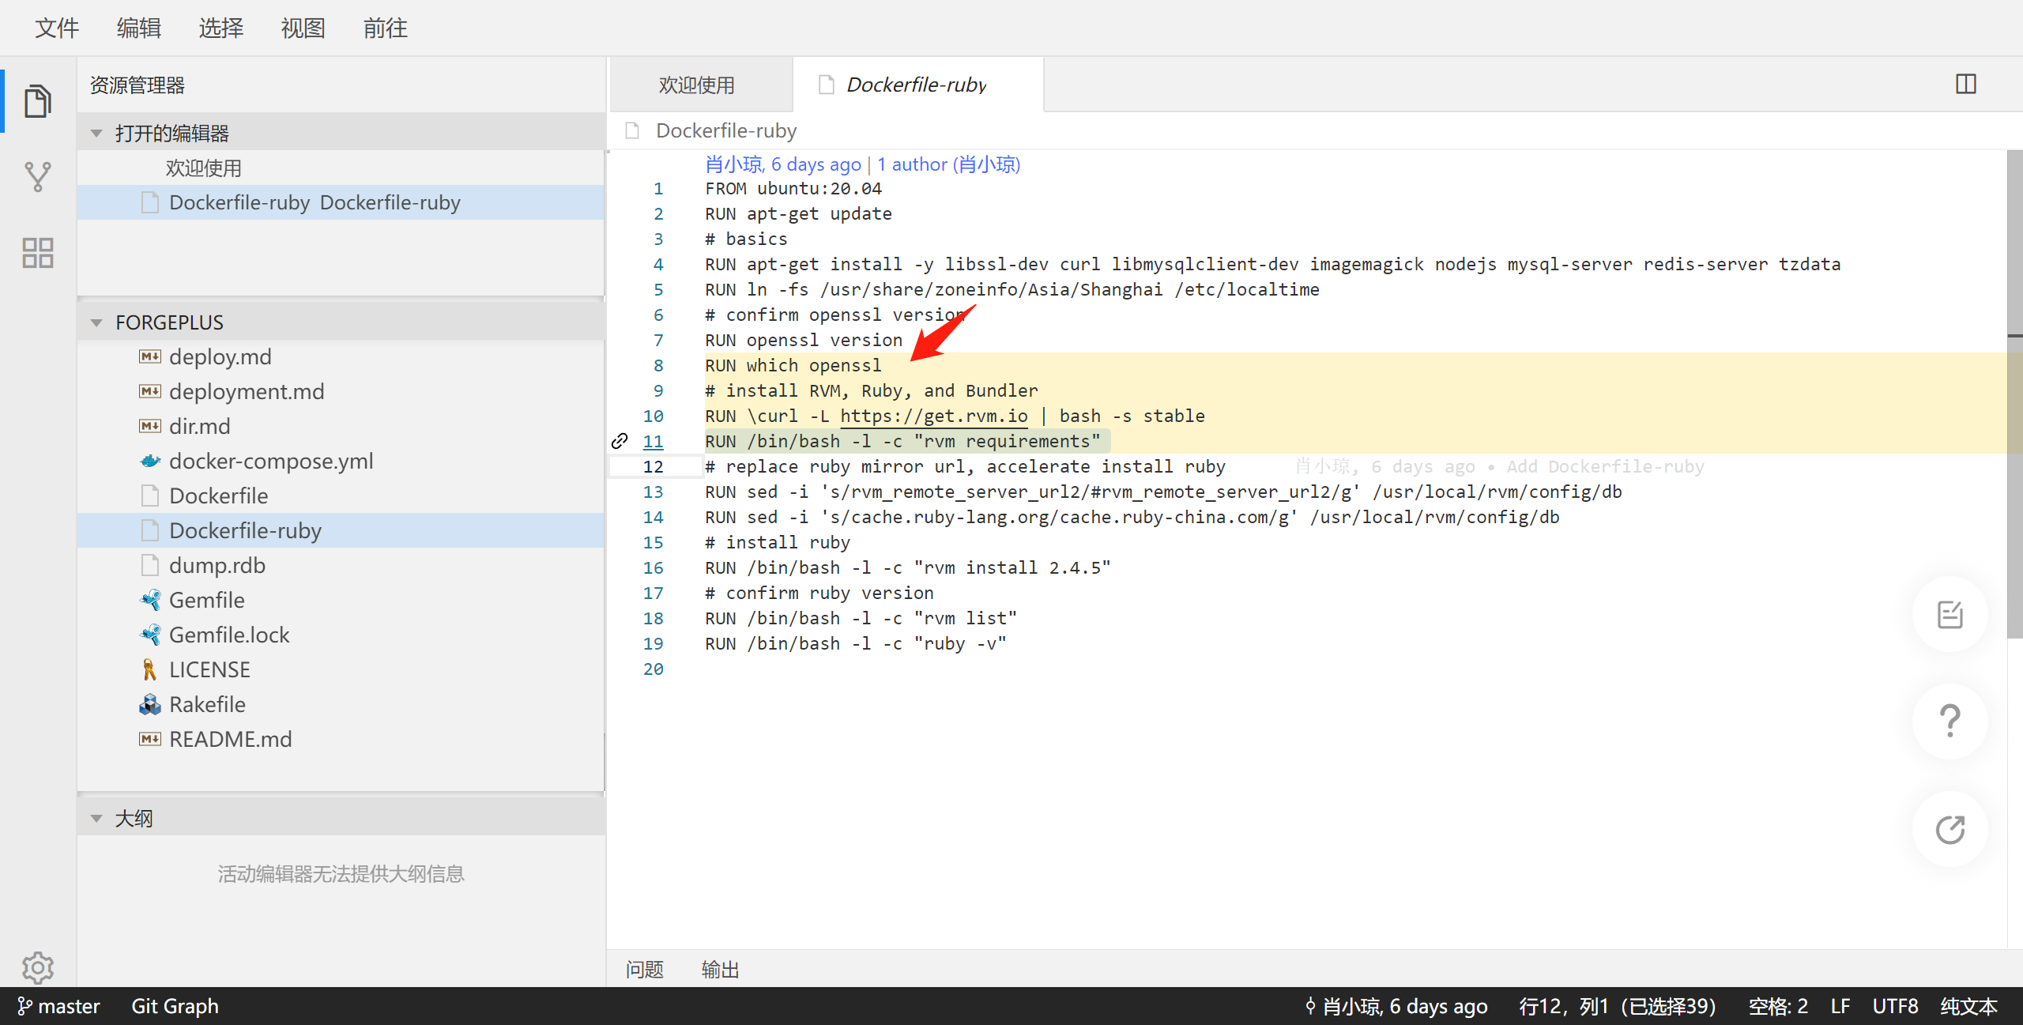
Task: Click the docker-compose.yml whale icon
Action: coord(150,461)
